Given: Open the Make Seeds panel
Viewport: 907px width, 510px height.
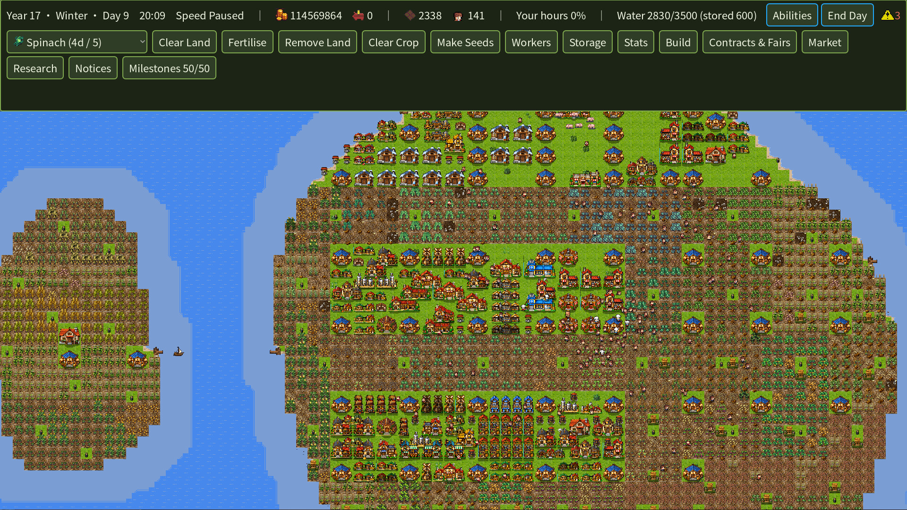Looking at the screenshot, I should [x=465, y=42].
